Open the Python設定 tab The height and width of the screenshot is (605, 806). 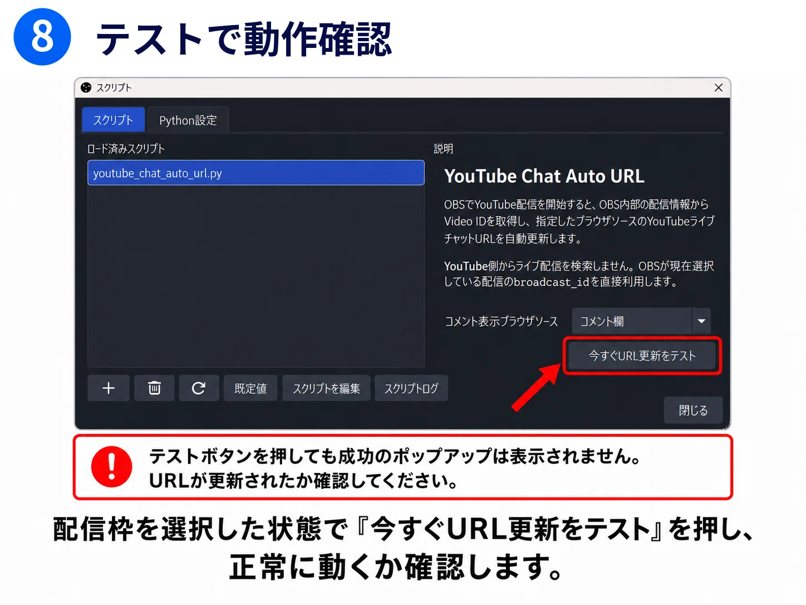tap(188, 120)
